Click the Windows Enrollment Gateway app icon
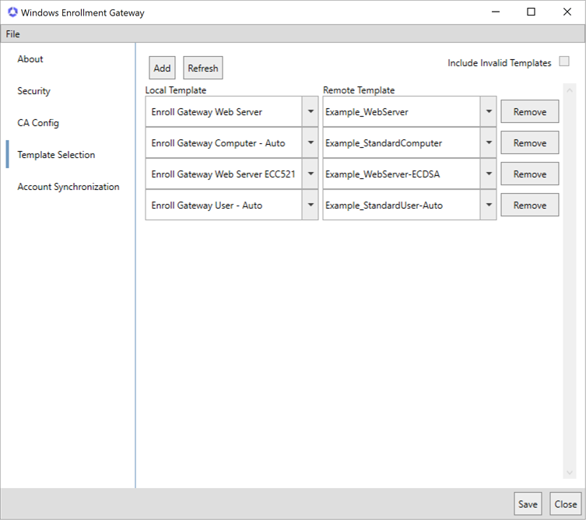 coord(12,12)
